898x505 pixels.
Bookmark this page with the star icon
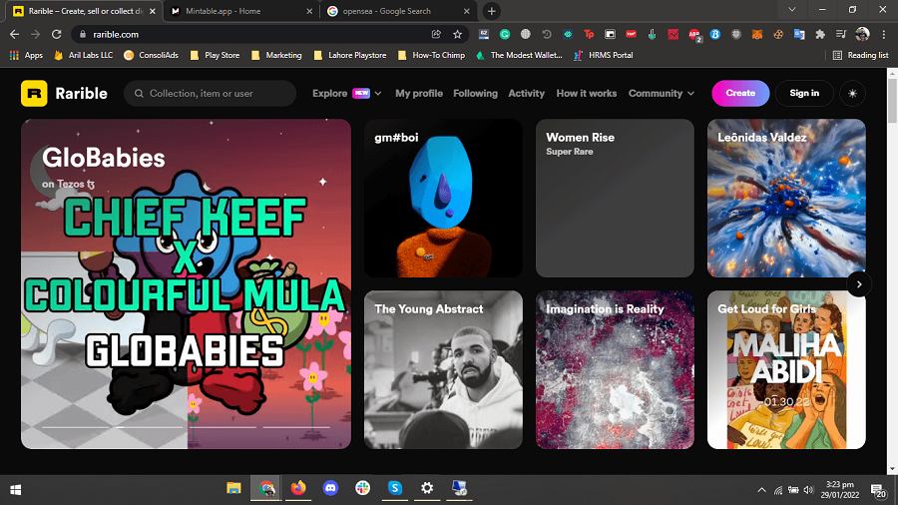457,34
